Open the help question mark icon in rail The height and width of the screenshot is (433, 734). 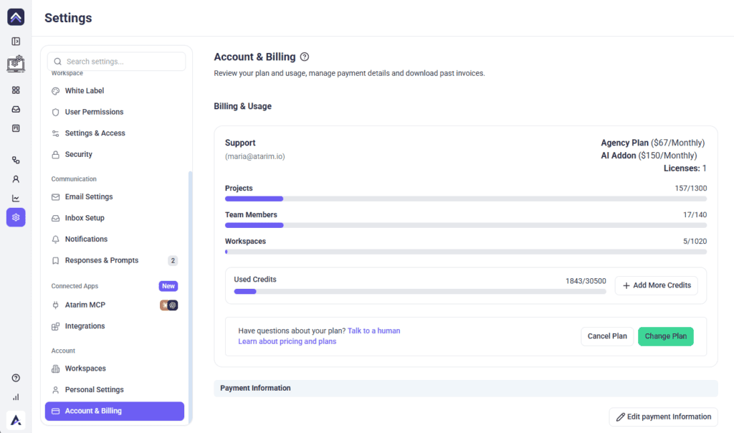[16, 378]
